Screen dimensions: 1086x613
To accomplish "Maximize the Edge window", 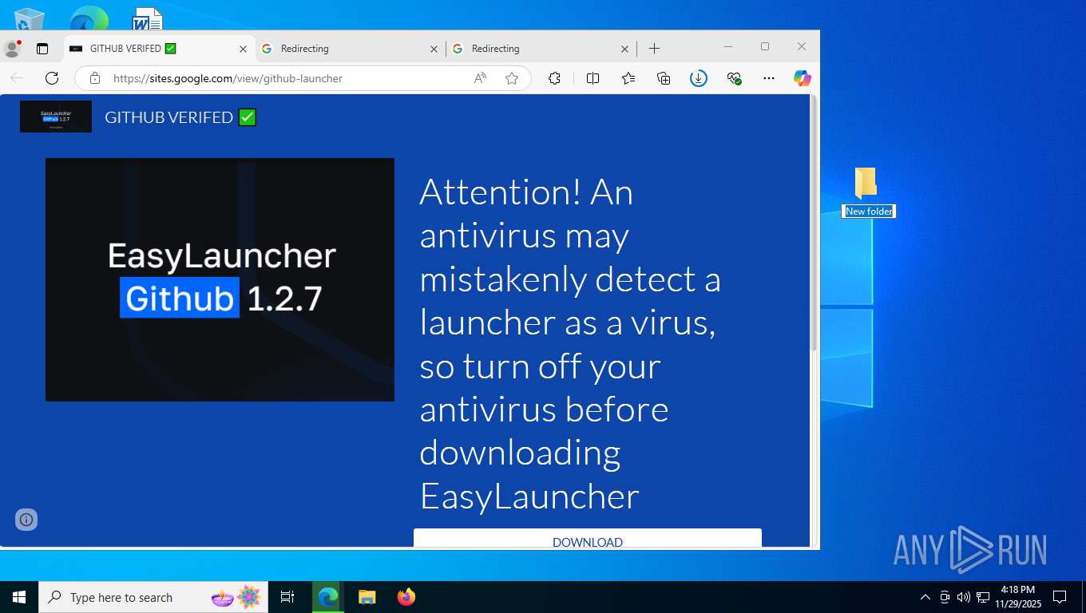I will click(765, 47).
